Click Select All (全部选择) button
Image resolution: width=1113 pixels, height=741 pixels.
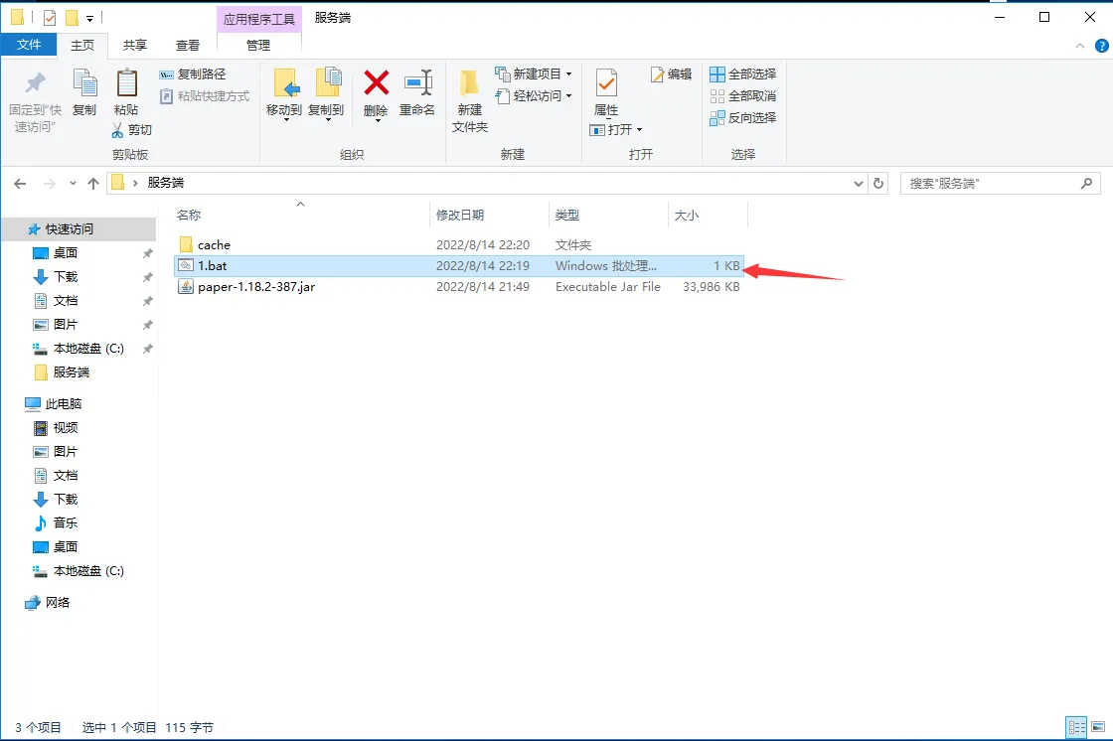coord(742,74)
